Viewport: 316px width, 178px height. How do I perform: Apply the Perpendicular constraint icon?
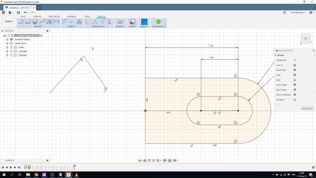click(102, 22)
